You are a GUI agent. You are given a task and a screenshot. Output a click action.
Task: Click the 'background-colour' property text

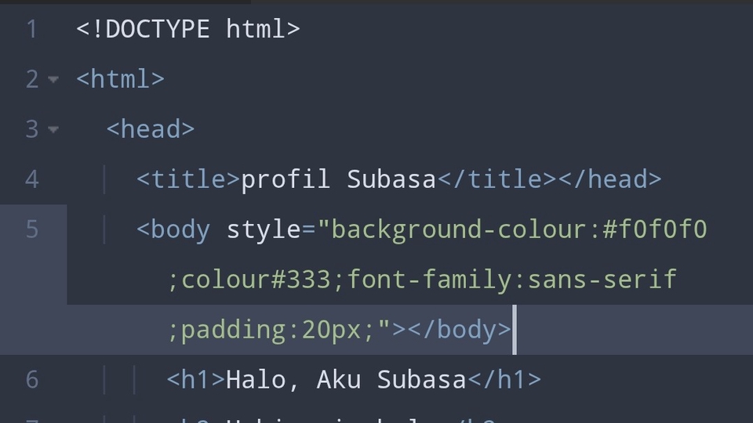point(459,230)
